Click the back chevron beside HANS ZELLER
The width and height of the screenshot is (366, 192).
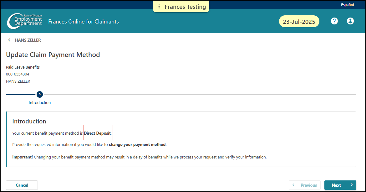click(9, 40)
